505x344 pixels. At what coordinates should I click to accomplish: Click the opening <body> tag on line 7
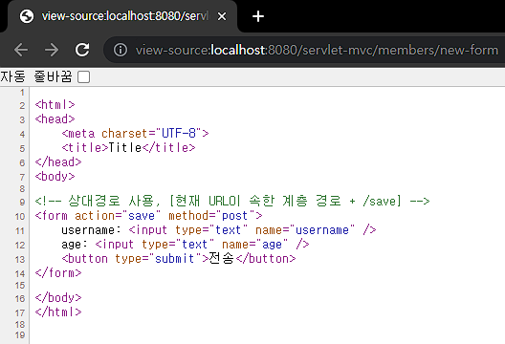coord(55,177)
